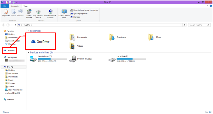Screen dimensions: 213x114
Task: Select OneDrive in the navigation pane
Action: click(x=9, y=51)
